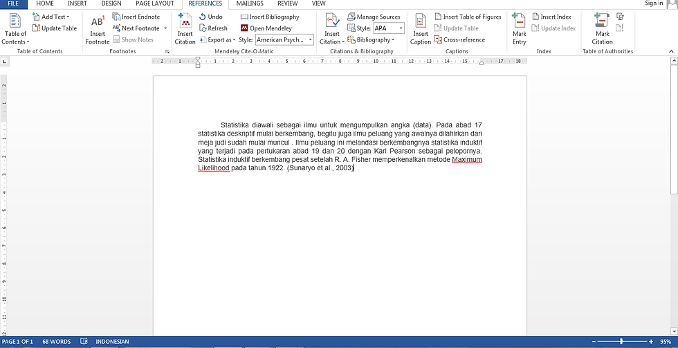Image resolution: width=678 pixels, height=348 pixels.
Task: Click PAGE 1 OF 1 indicator
Action: pyautogui.click(x=18, y=342)
